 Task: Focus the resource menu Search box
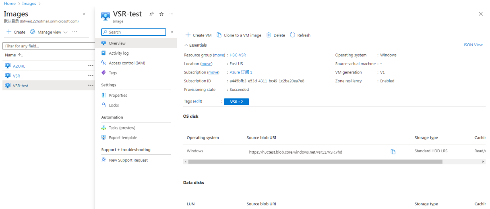click(134, 32)
